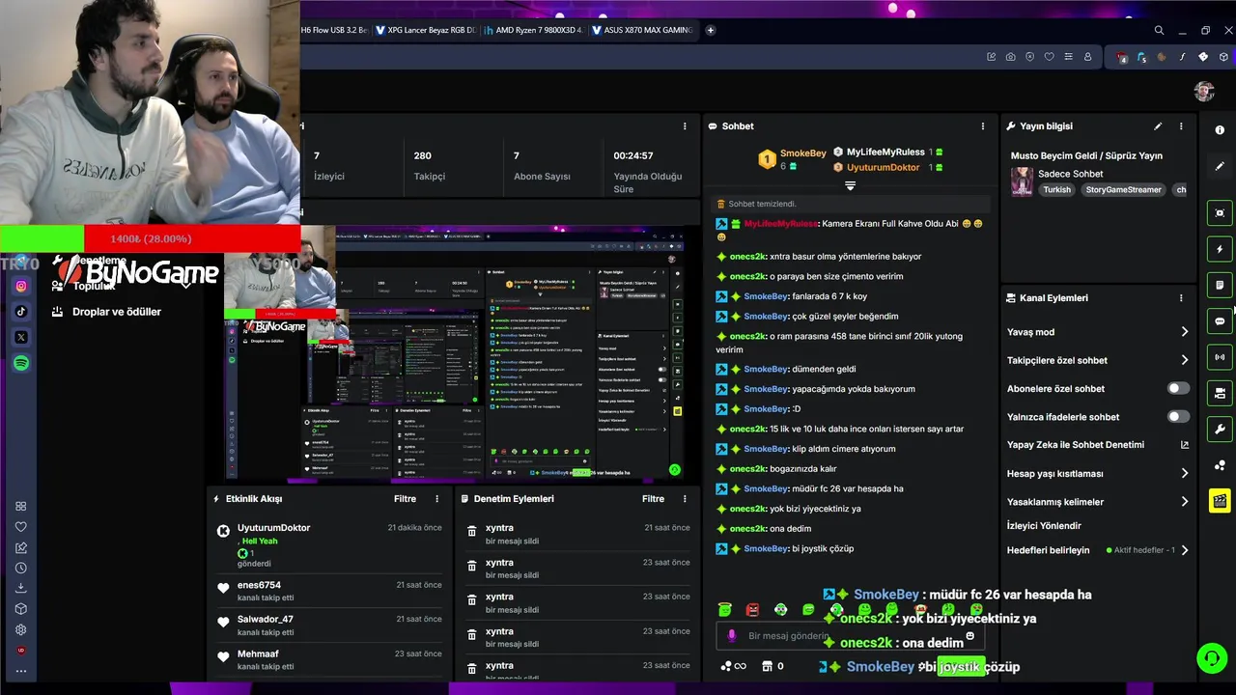Click the chat bubble quick action icon
This screenshot has width=1236, height=695.
point(1220,321)
